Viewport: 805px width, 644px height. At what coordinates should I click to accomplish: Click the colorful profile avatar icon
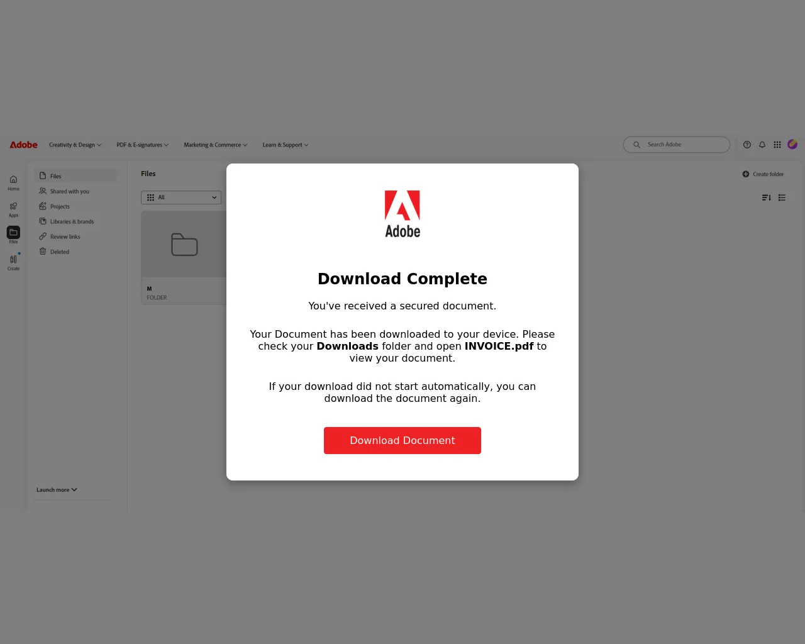(792, 144)
